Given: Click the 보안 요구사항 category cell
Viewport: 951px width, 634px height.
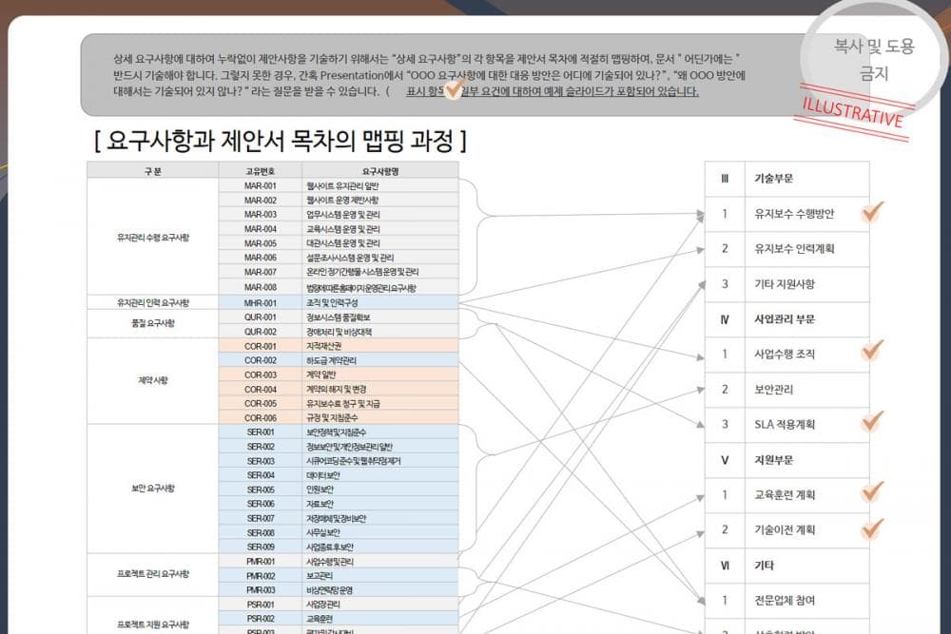Looking at the screenshot, I should point(153,488).
